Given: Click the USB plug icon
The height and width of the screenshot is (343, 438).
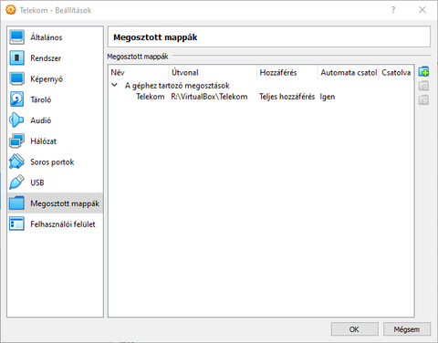Looking at the screenshot, I should 16,182.
